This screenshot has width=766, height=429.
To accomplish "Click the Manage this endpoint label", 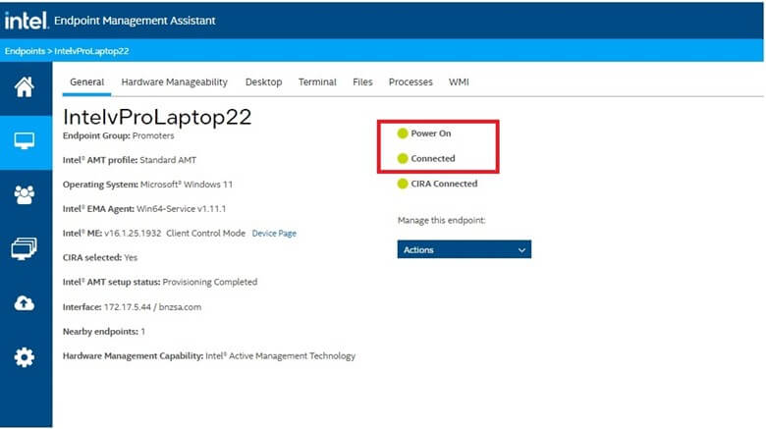I will [x=441, y=220].
